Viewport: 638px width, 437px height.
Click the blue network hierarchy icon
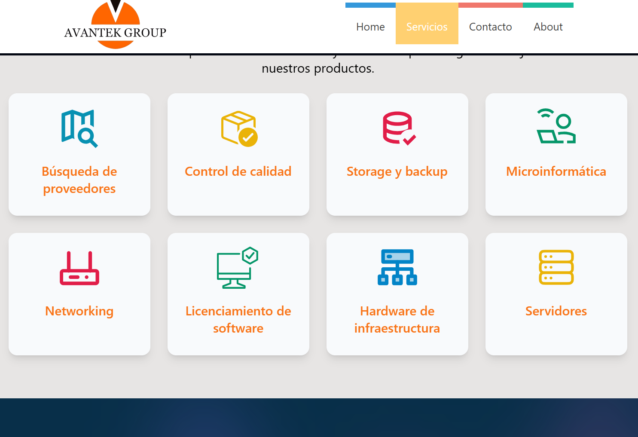(397, 267)
